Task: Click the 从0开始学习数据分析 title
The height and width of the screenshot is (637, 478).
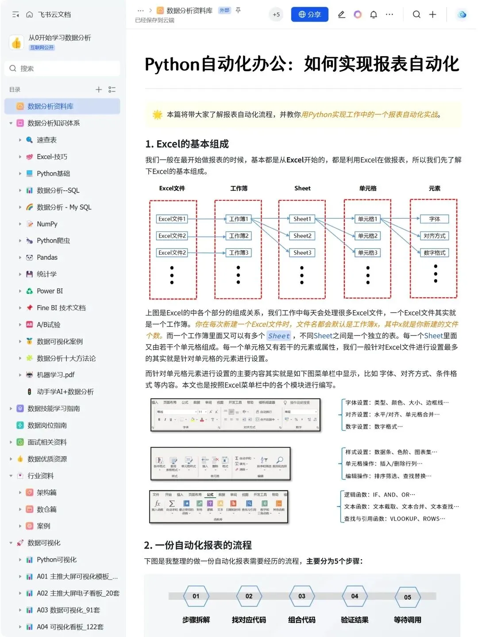Action: [60, 38]
